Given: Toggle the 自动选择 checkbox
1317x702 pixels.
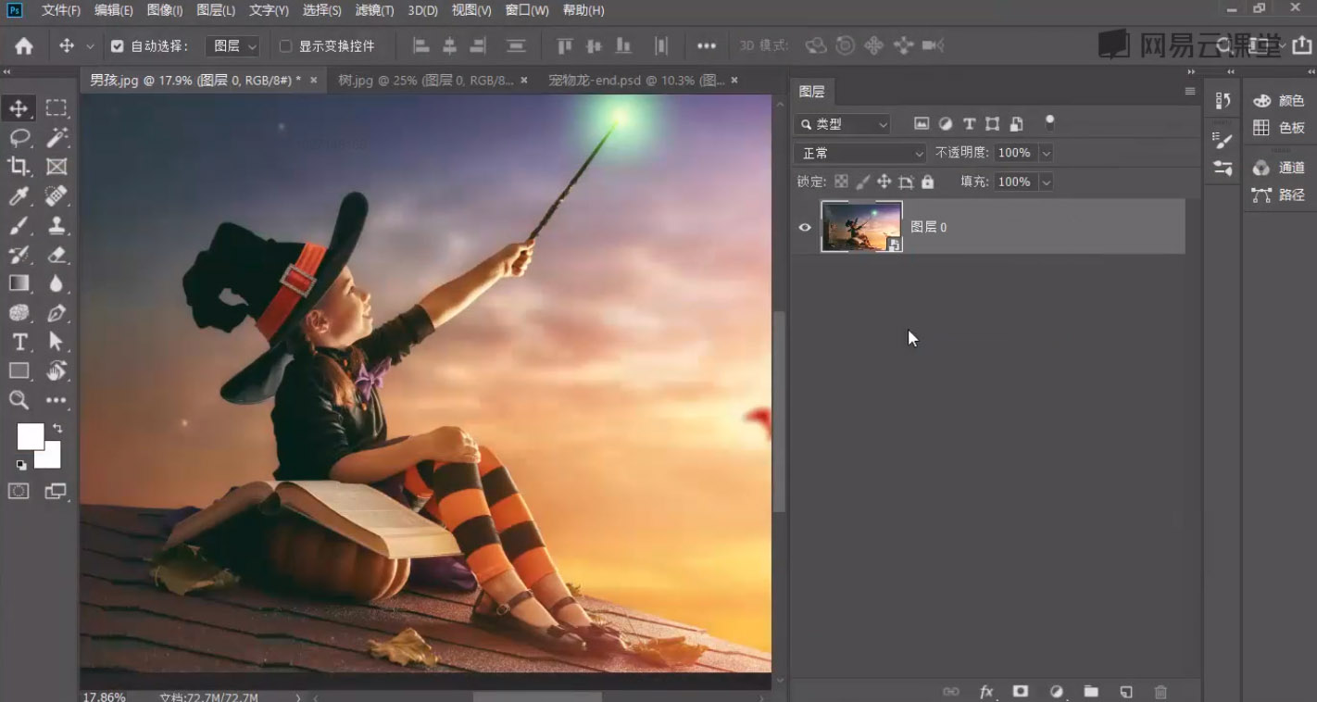Looking at the screenshot, I should 118,45.
